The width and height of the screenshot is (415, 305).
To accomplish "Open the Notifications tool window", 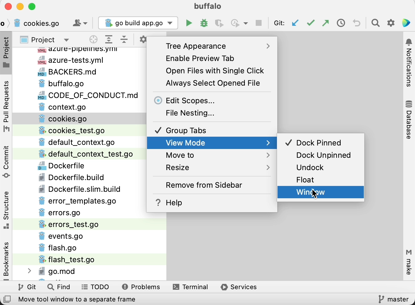I will pyautogui.click(x=409, y=63).
